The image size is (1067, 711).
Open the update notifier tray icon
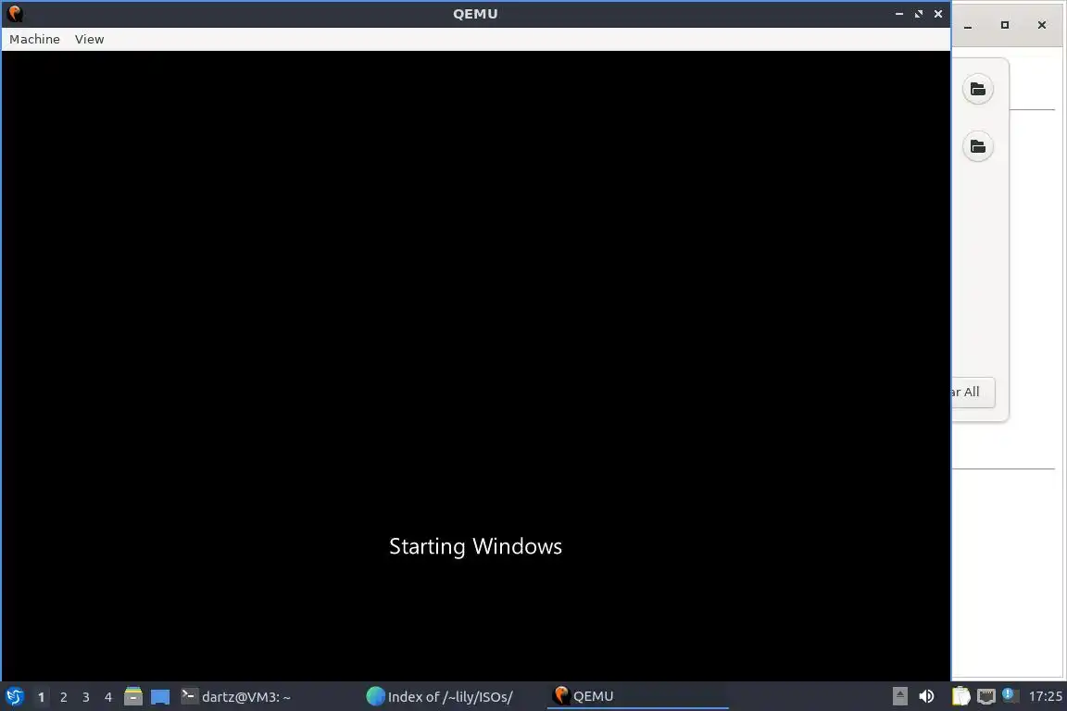coord(1010,696)
